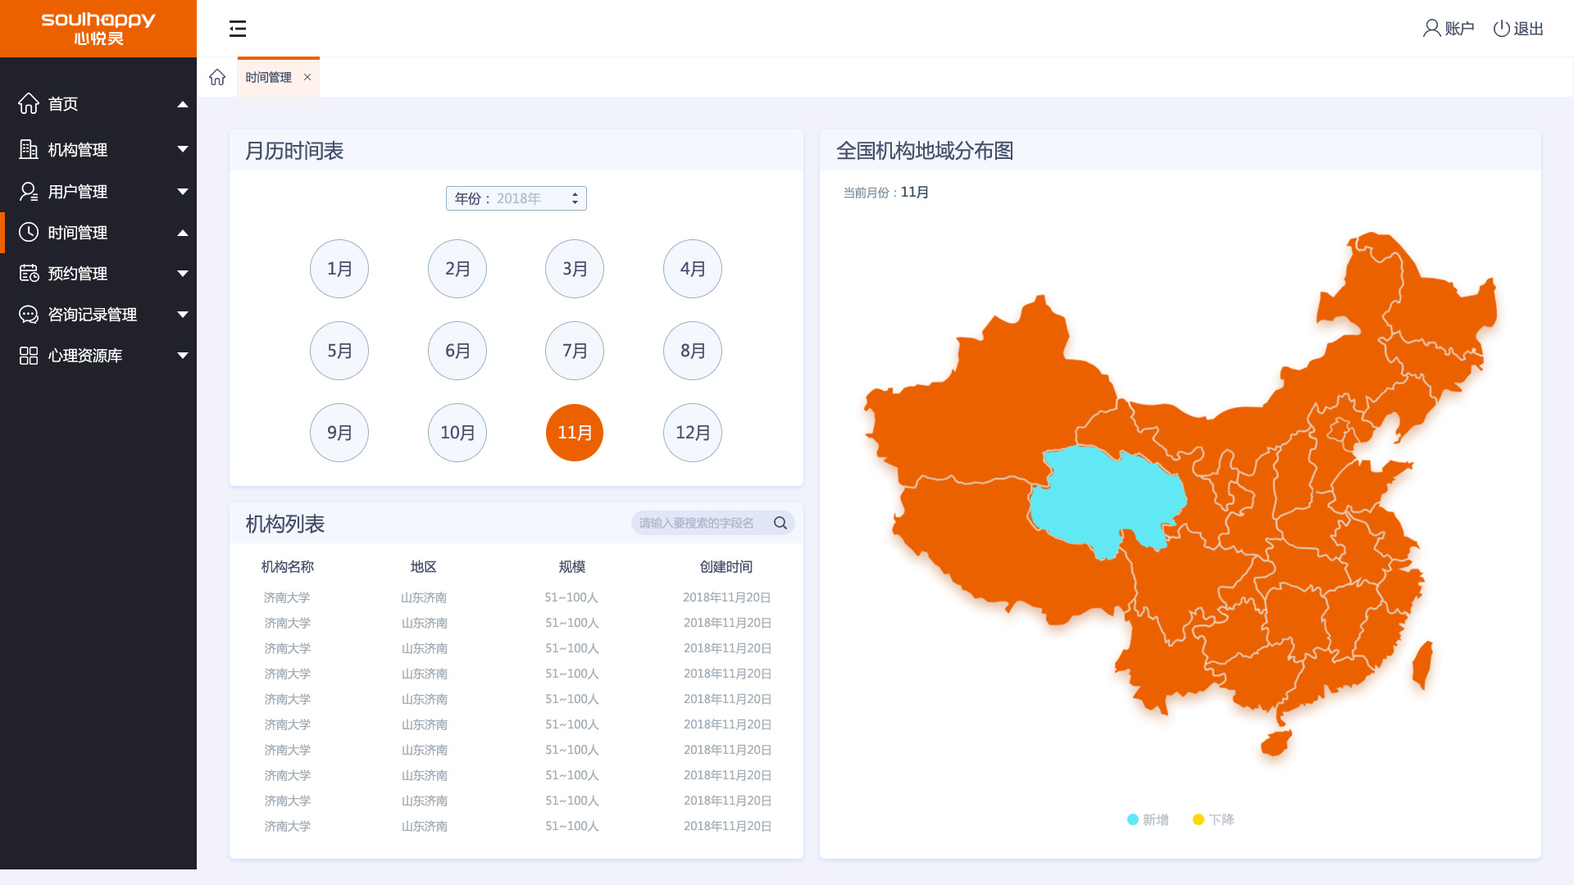This screenshot has width=1574, height=885.
Task: Click the soulhappy 心悦灵 logo
Action: pos(98,29)
